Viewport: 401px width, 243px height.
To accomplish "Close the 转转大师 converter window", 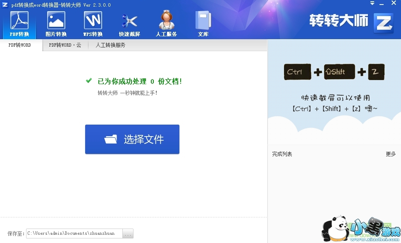I will (x=393, y=3).
